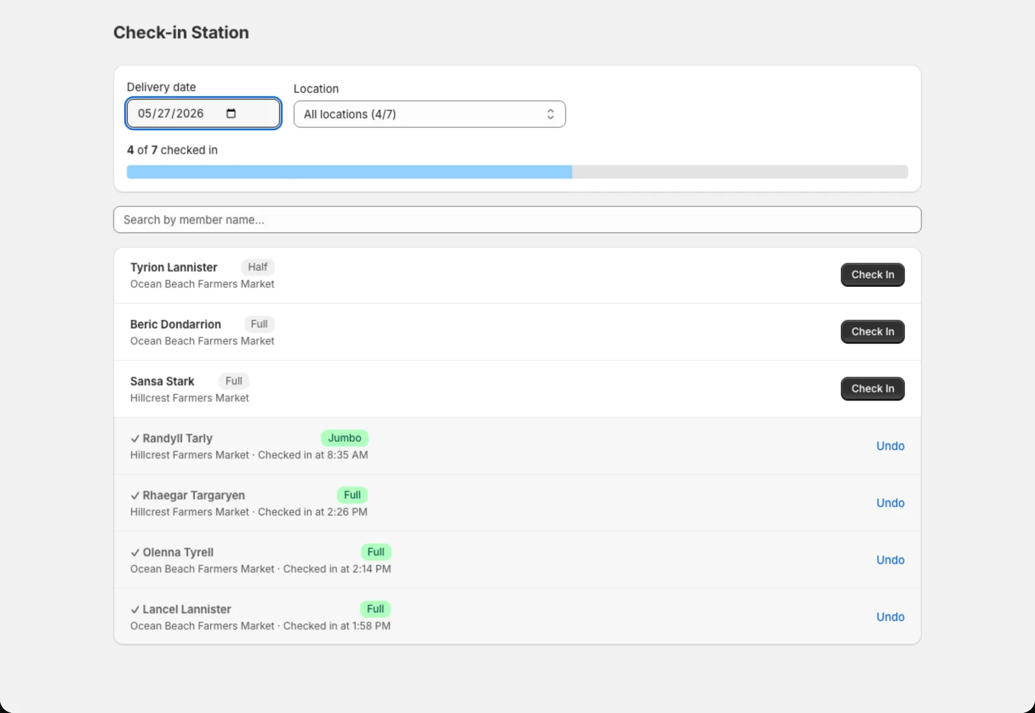Click the Delivery date field showing 05/27/2026
Image resolution: width=1035 pixels, height=713 pixels.
(x=203, y=114)
